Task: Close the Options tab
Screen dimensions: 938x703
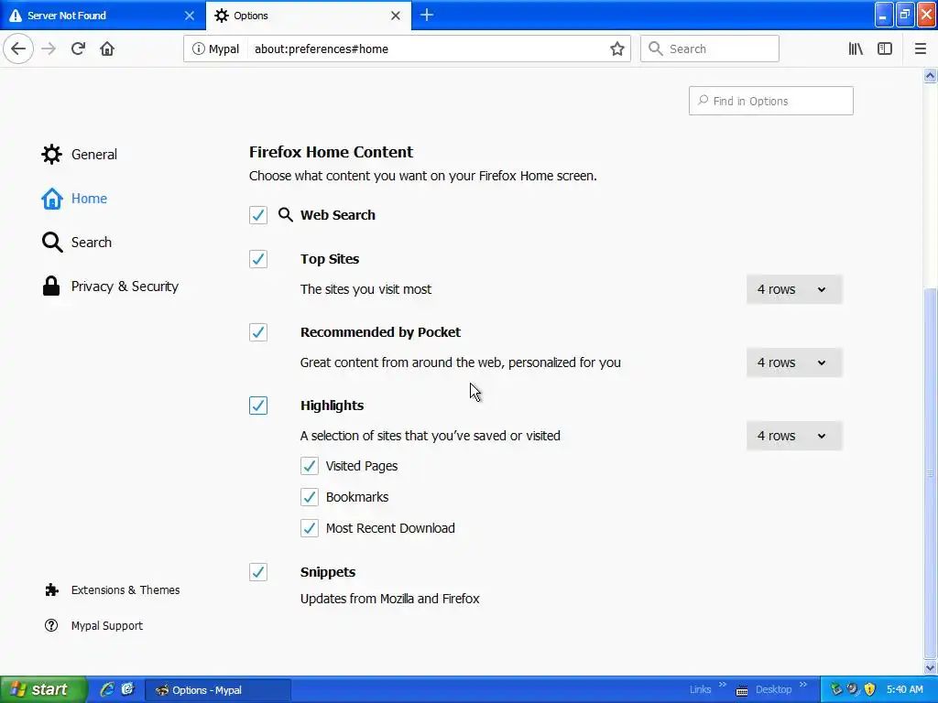Action: coord(396,16)
